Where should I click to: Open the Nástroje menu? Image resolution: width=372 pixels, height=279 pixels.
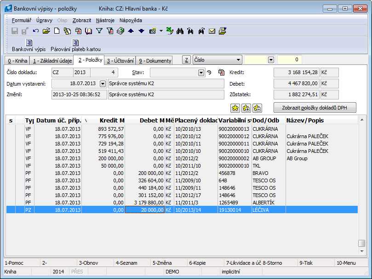click(105, 20)
